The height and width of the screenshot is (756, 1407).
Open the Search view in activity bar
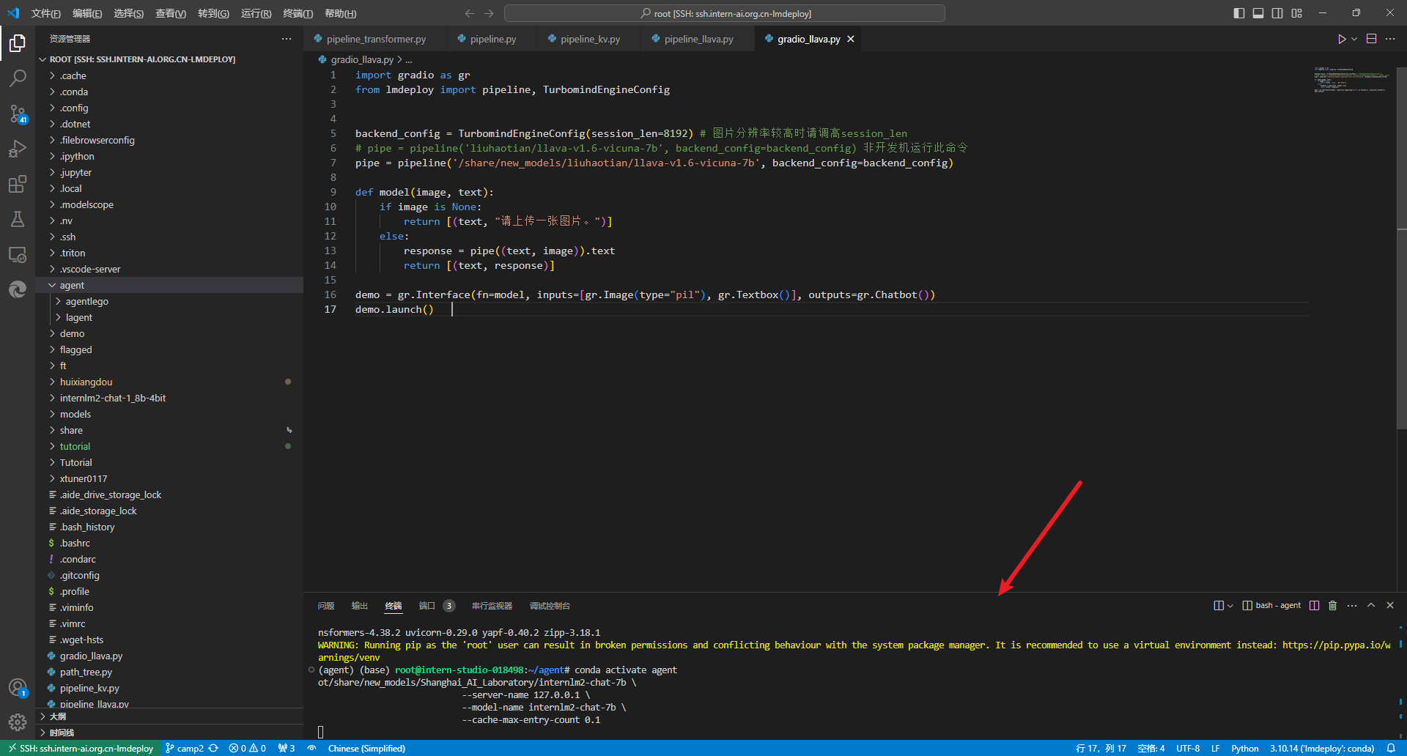(x=18, y=78)
